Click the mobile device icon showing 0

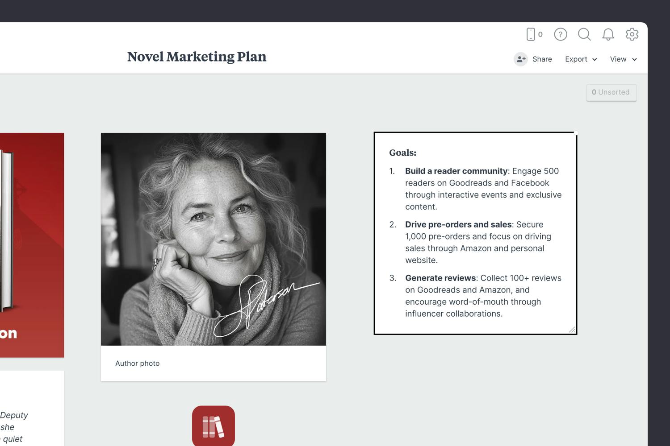(x=533, y=34)
